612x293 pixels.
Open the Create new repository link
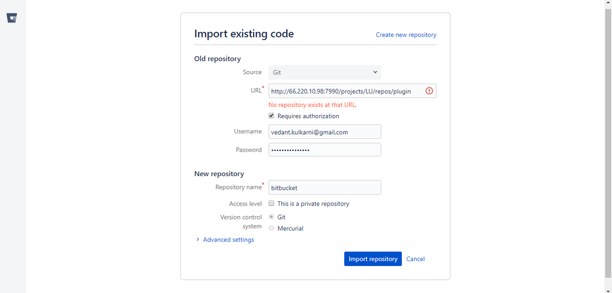pos(406,35)
